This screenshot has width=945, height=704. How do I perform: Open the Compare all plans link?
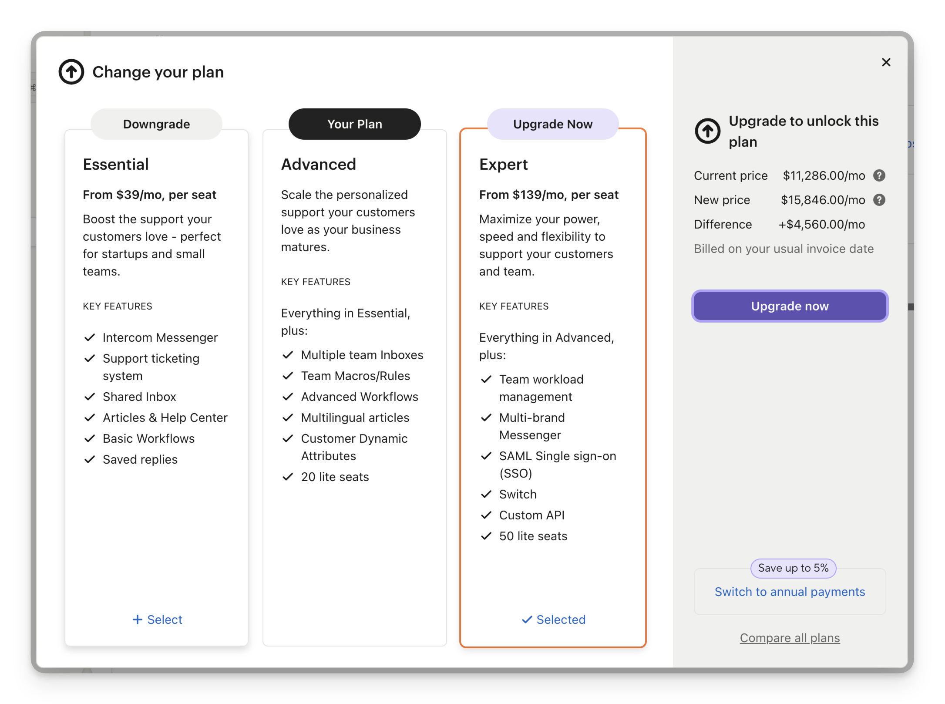[x=790, y=638]
